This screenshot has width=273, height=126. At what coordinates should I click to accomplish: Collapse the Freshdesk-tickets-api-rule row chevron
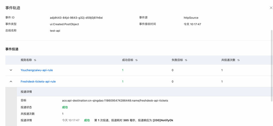11,81
